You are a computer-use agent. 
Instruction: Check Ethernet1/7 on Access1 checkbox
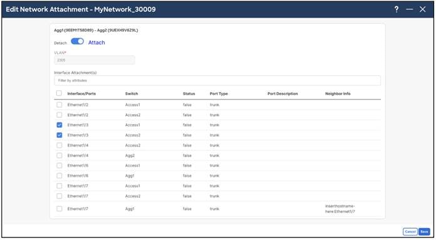coord(60,185)
